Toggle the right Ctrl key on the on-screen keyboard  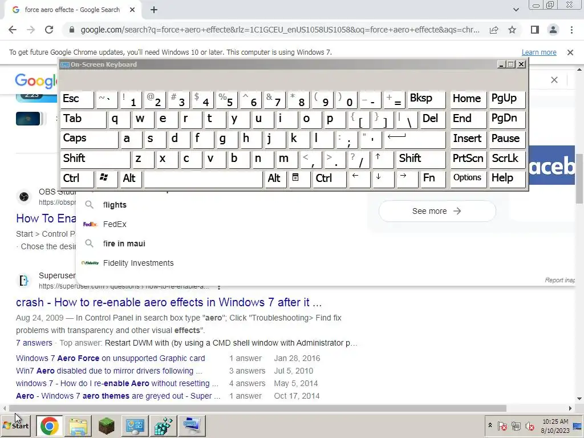[329, 179]
